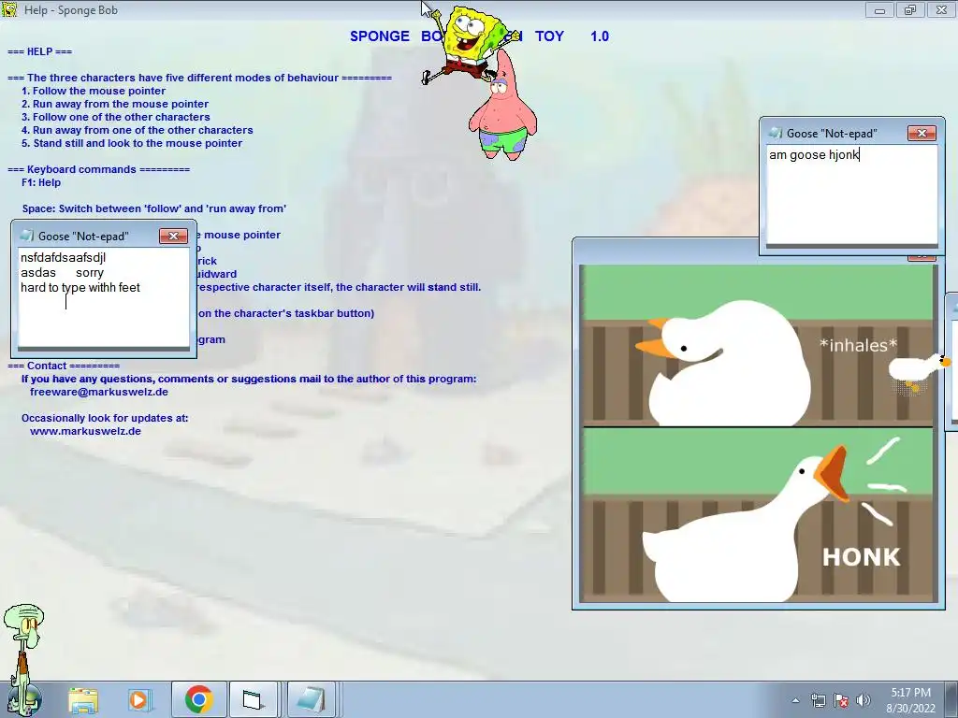This screenshot has width=958, height=718.
Task: Click the notepad icon in the left Goose Not-epad title
Action: pos(26,236)
